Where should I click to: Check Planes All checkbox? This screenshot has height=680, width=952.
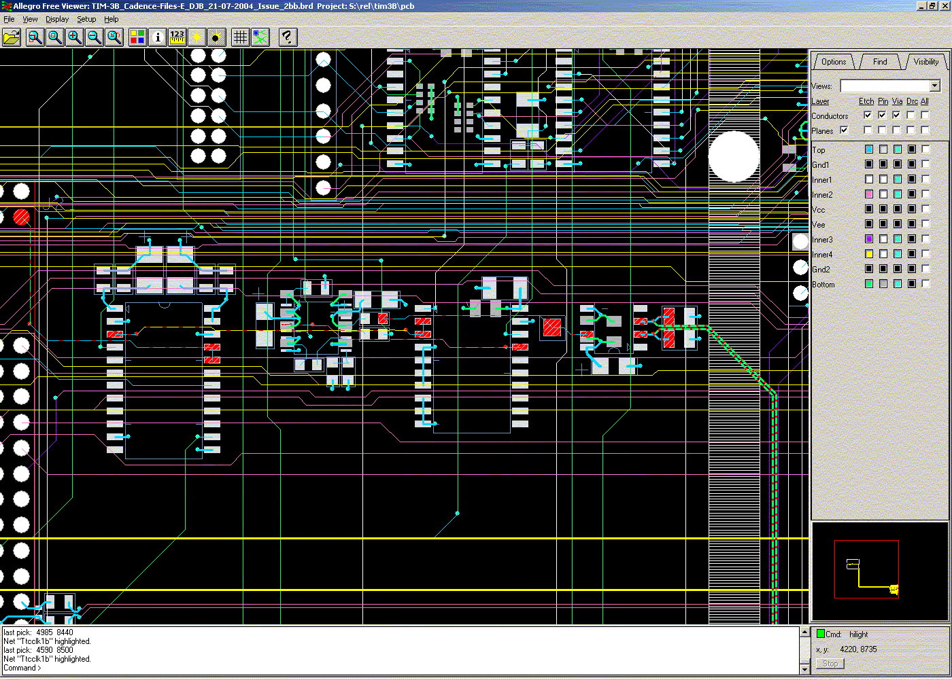click(x=925, y=130)
